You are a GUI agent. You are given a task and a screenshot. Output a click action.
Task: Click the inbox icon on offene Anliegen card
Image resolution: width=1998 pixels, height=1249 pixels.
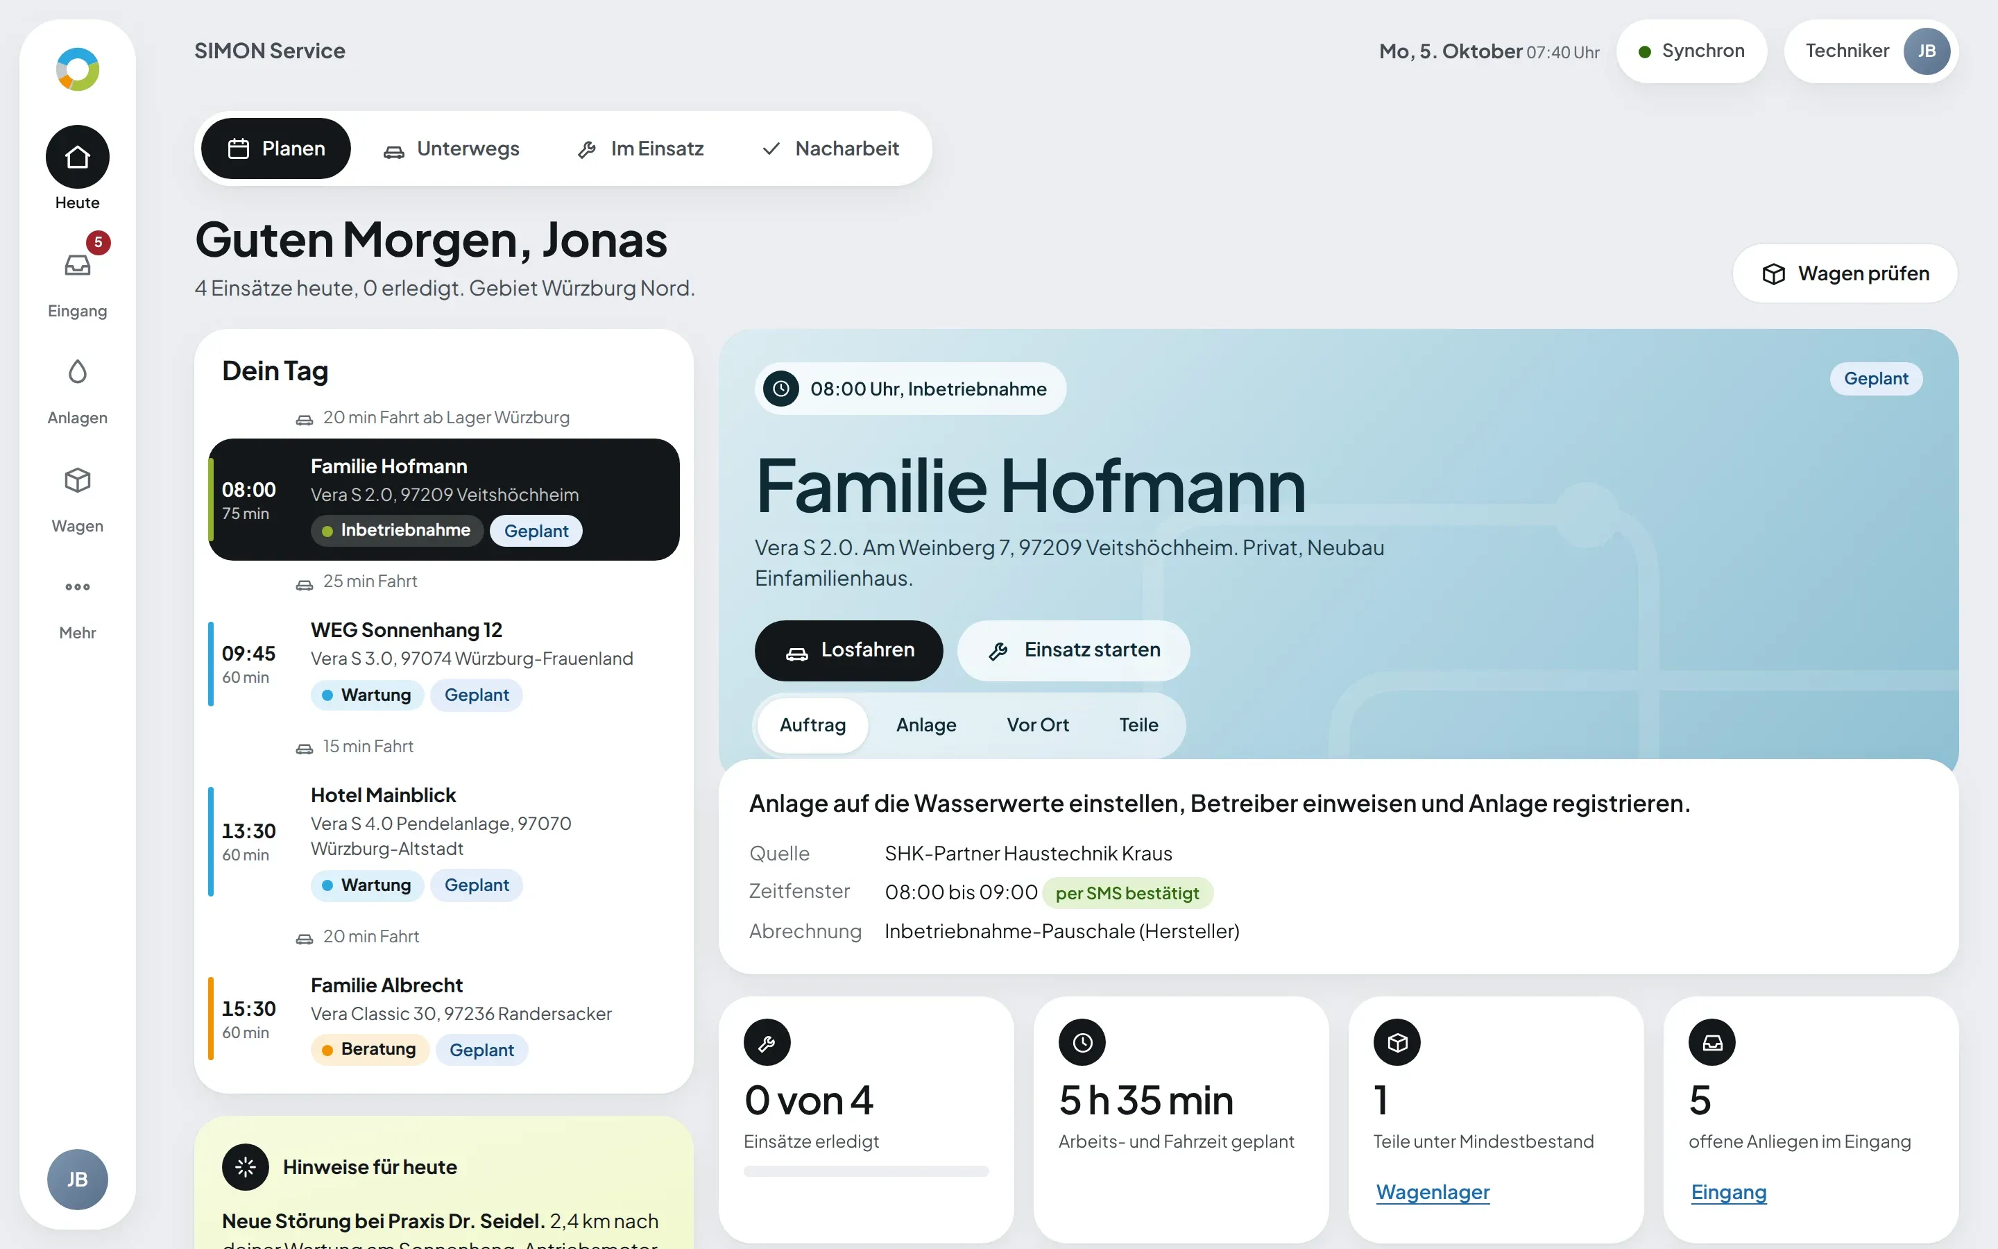1712,1042
